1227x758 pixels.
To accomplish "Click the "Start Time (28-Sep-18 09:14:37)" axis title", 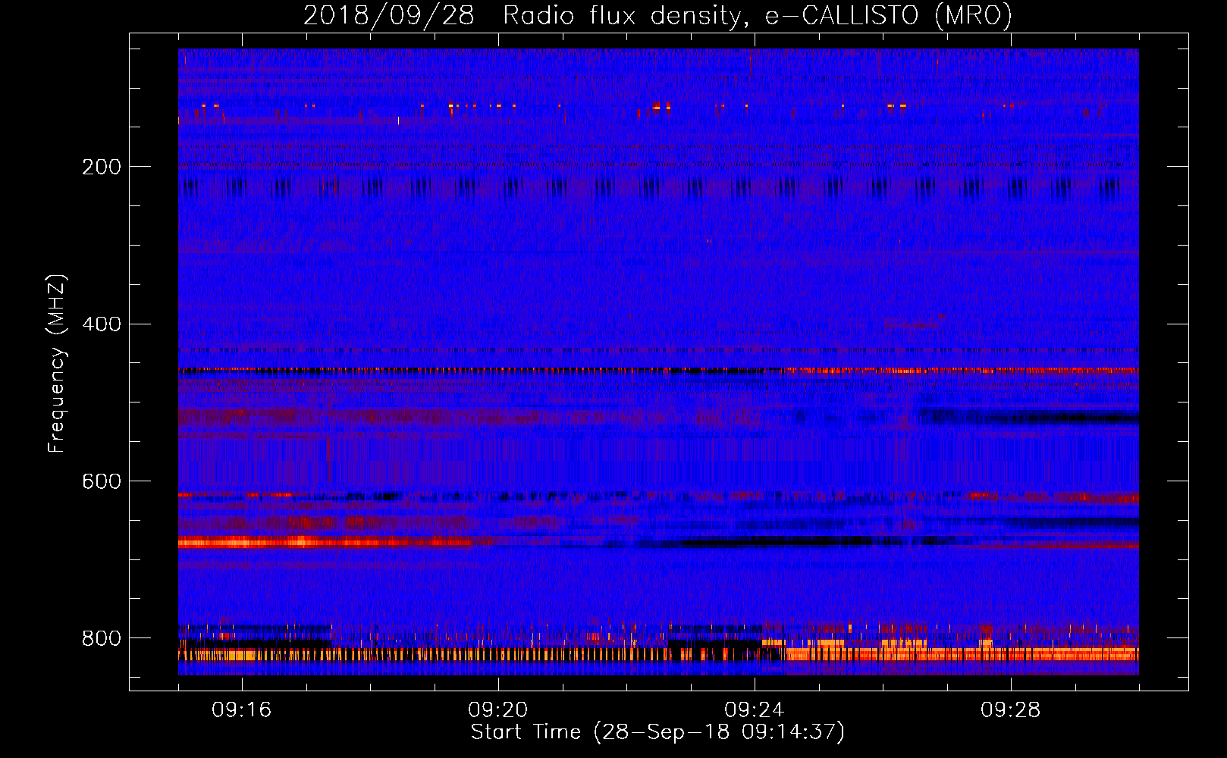I will 657,732.
